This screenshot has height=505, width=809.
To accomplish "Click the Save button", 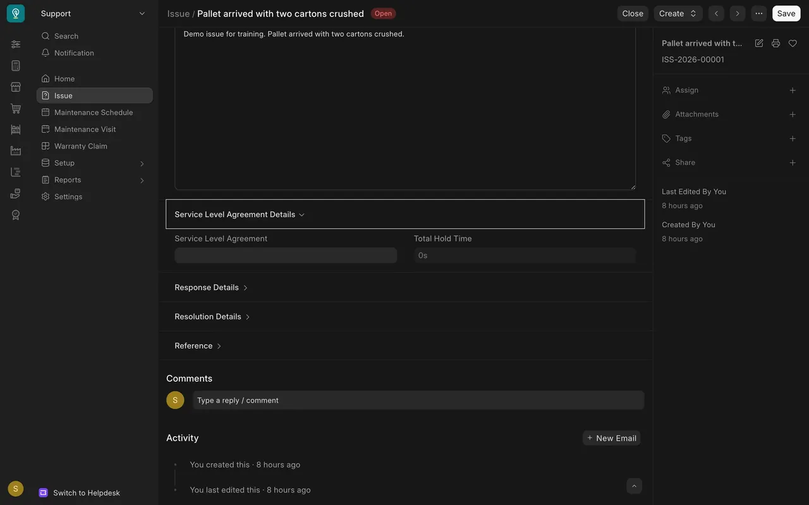I will (x=786, y=13).
